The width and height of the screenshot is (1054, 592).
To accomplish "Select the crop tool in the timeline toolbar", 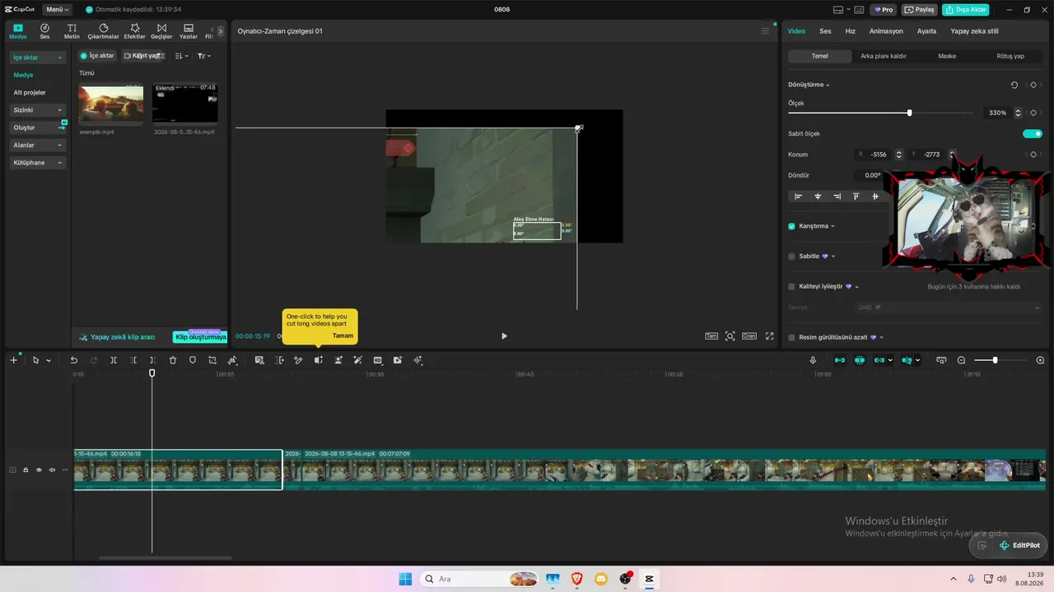I will click(212, 360).
